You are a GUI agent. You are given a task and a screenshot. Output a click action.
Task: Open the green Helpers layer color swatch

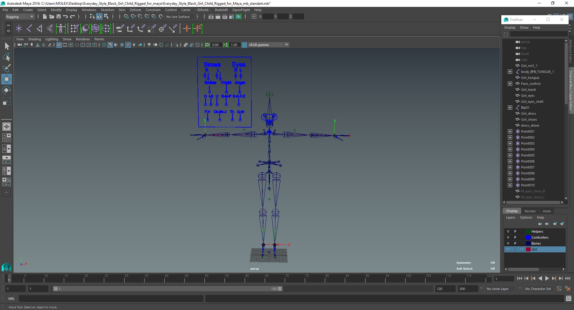528,231
